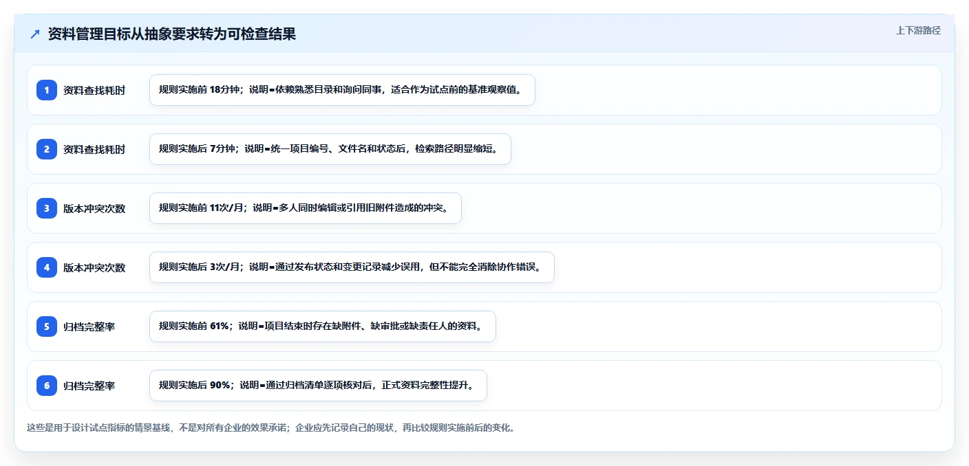Click the 规则实施前 11次/月 description box
Screen dimensions: 969x466
pyautogui.click(x=306, y=208)
